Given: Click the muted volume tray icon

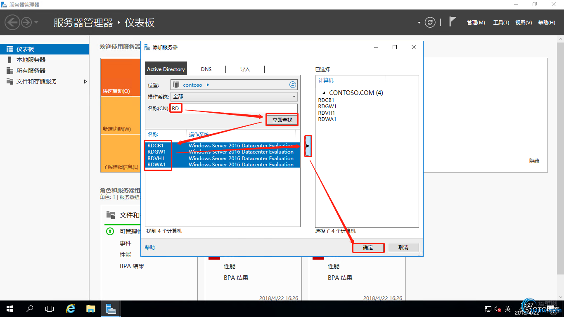Looking at the screenshot, I should coord(498,309).
